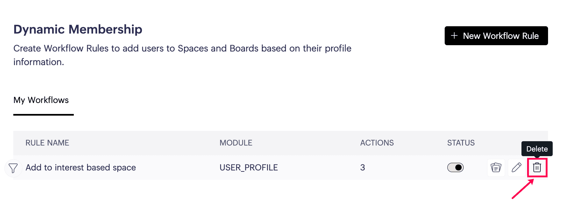Viewport: 563px width, 202px height.
Task: Open the stacked documents logs icon
Action: pos(496,167)
